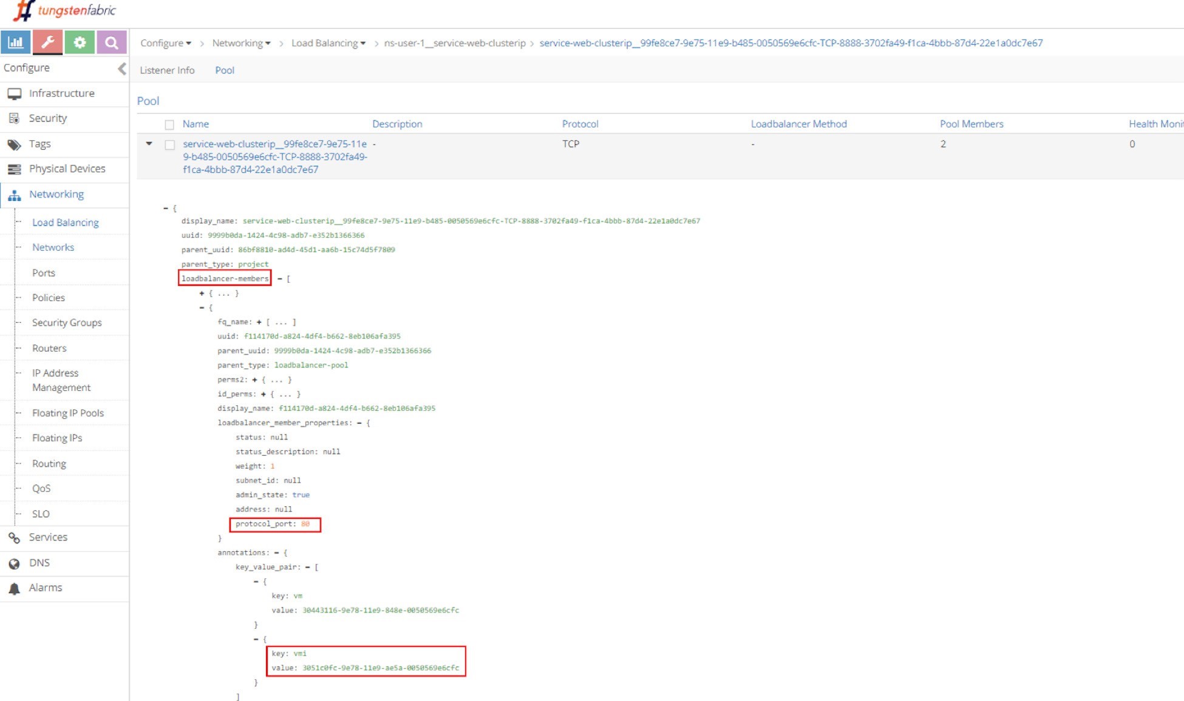Open QoS in the sidebar
The image size is (1184, 701).
[41, 489]
